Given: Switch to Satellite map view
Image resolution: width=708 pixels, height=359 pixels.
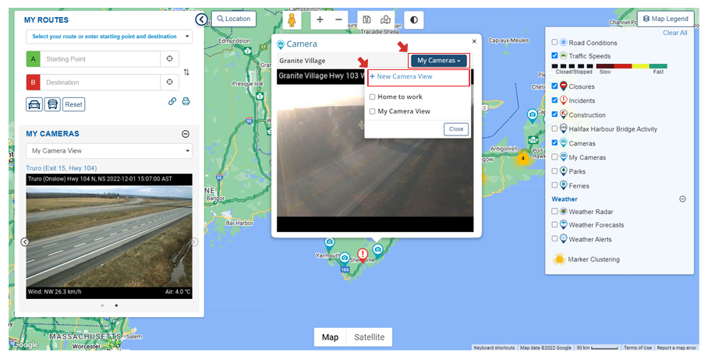Looking at the screenshot, I should tap(369, 337).
